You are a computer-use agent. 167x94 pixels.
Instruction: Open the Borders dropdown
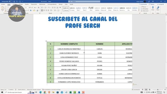point(58,10)
